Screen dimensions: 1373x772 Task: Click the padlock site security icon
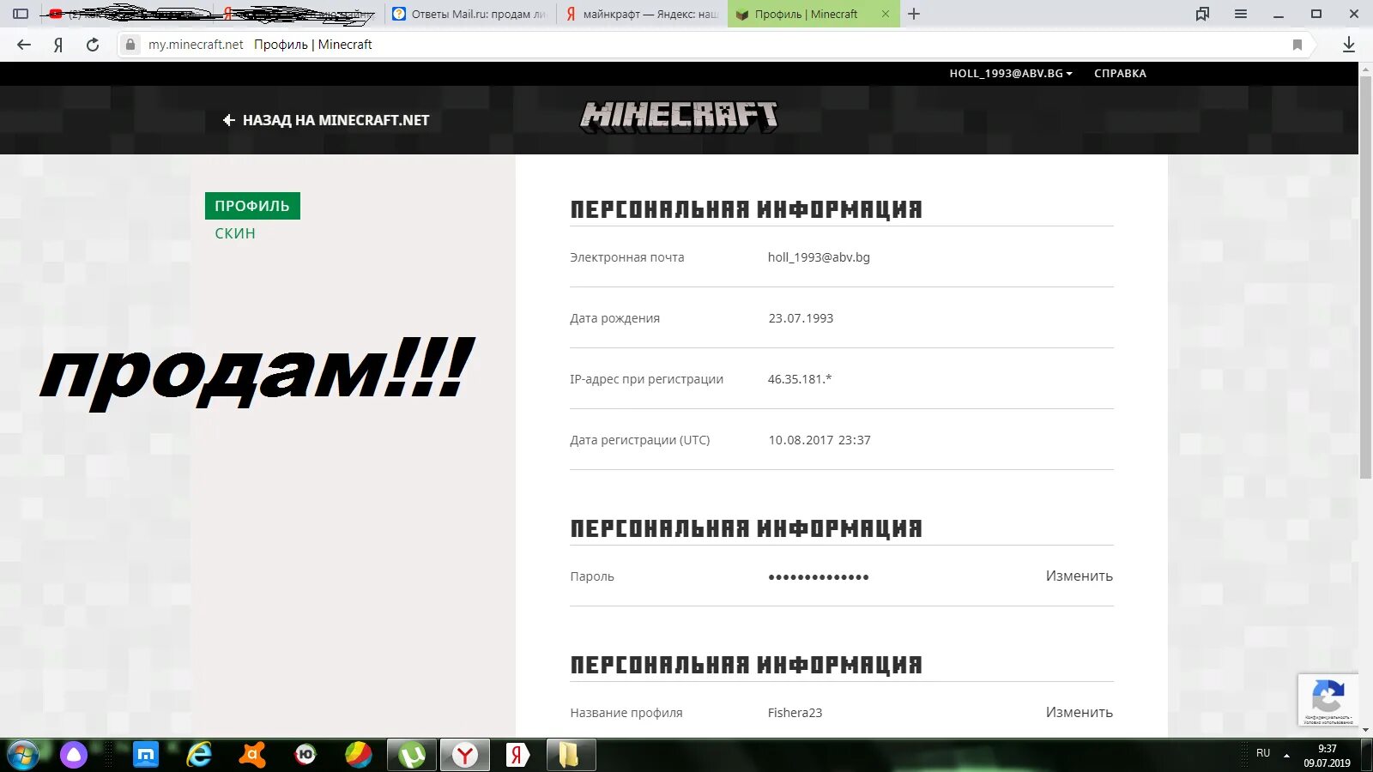click(x=130, y=45)
